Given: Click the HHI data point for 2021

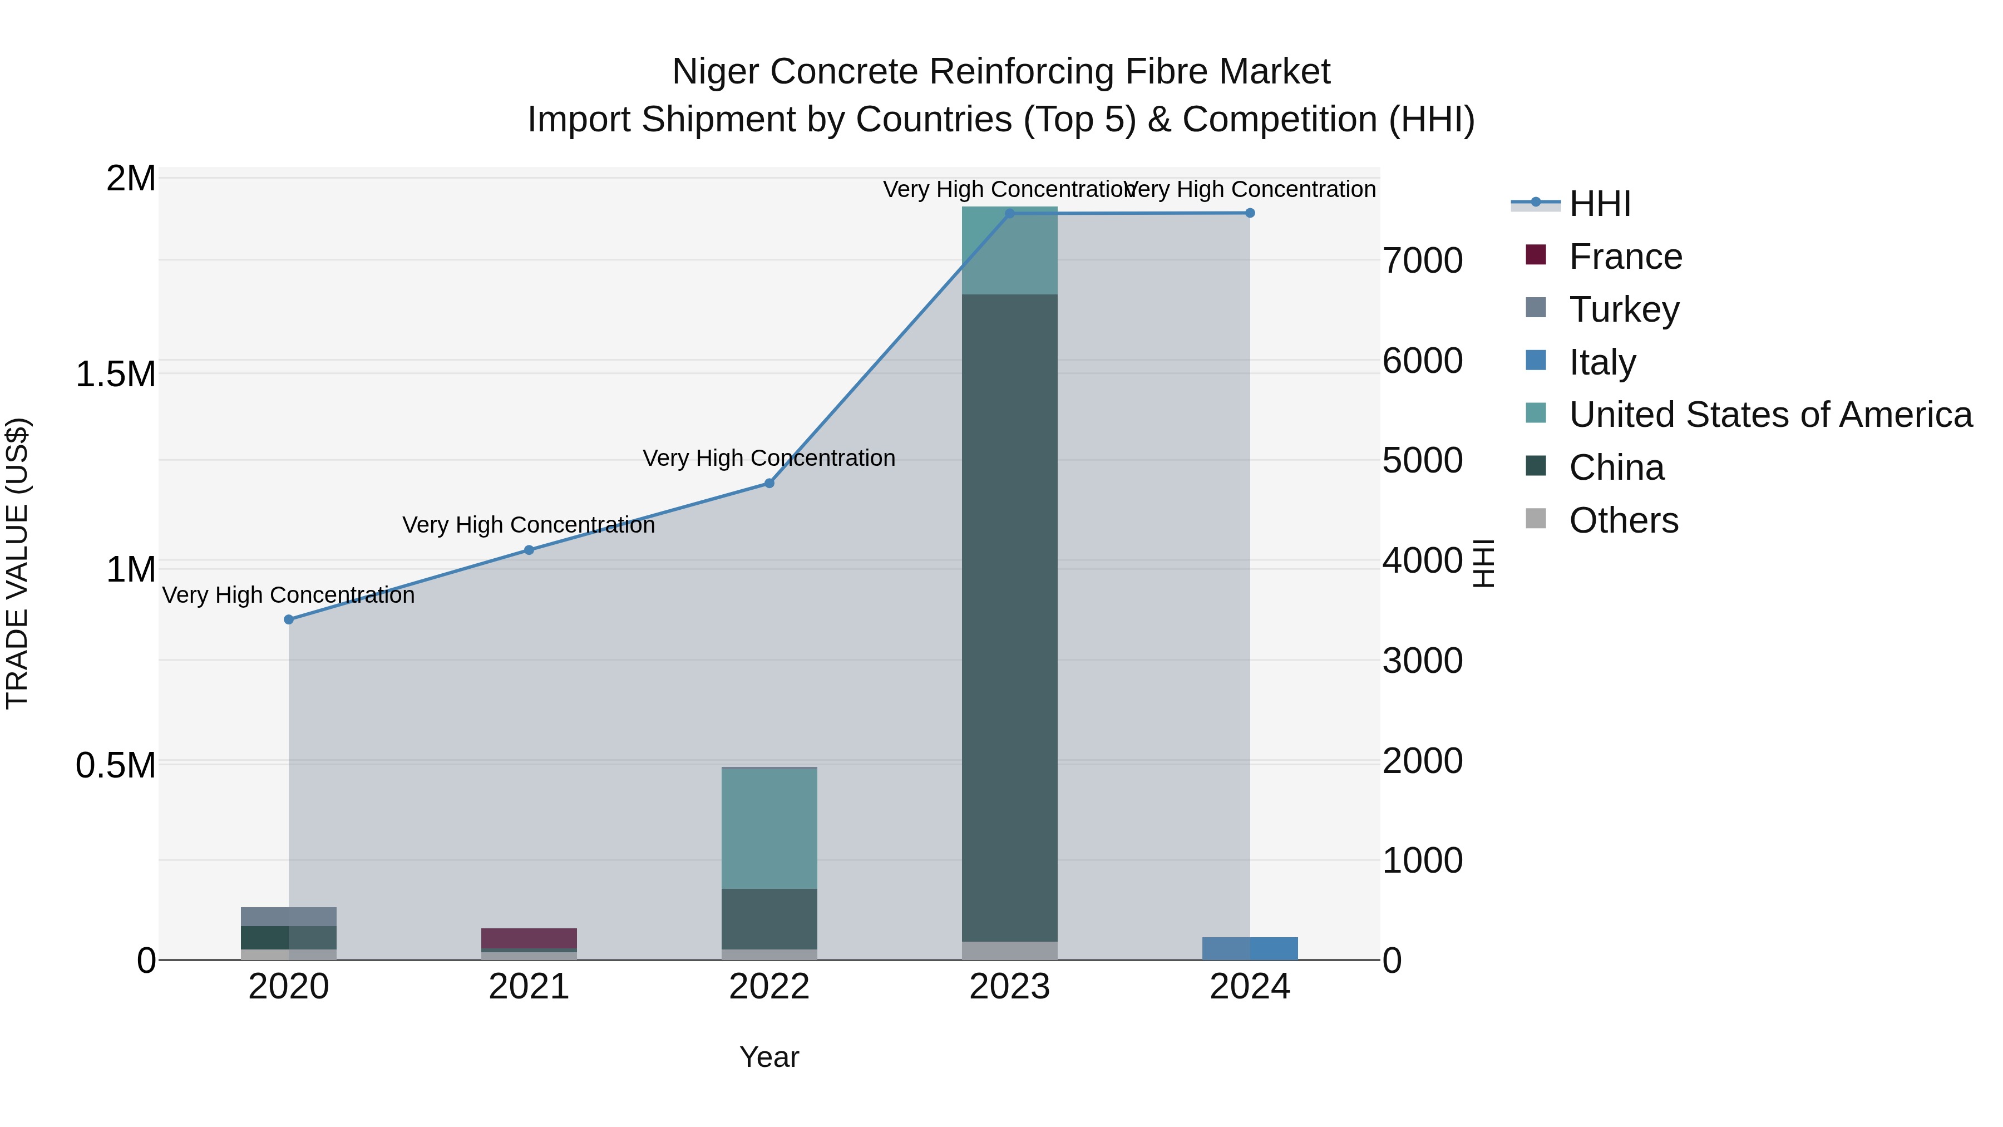Looking at the screenshot, I should (529, 550).
